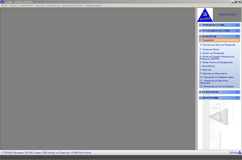This screenshot has height=160, width=242.
Task: Open 12. Извештај за Рок на Траење
Action: (x=216, y=86)
